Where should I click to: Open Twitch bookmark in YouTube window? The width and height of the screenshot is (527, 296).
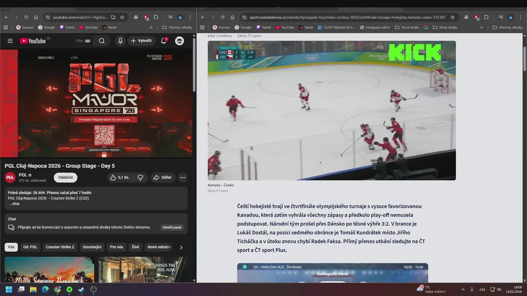coord(67,28)
